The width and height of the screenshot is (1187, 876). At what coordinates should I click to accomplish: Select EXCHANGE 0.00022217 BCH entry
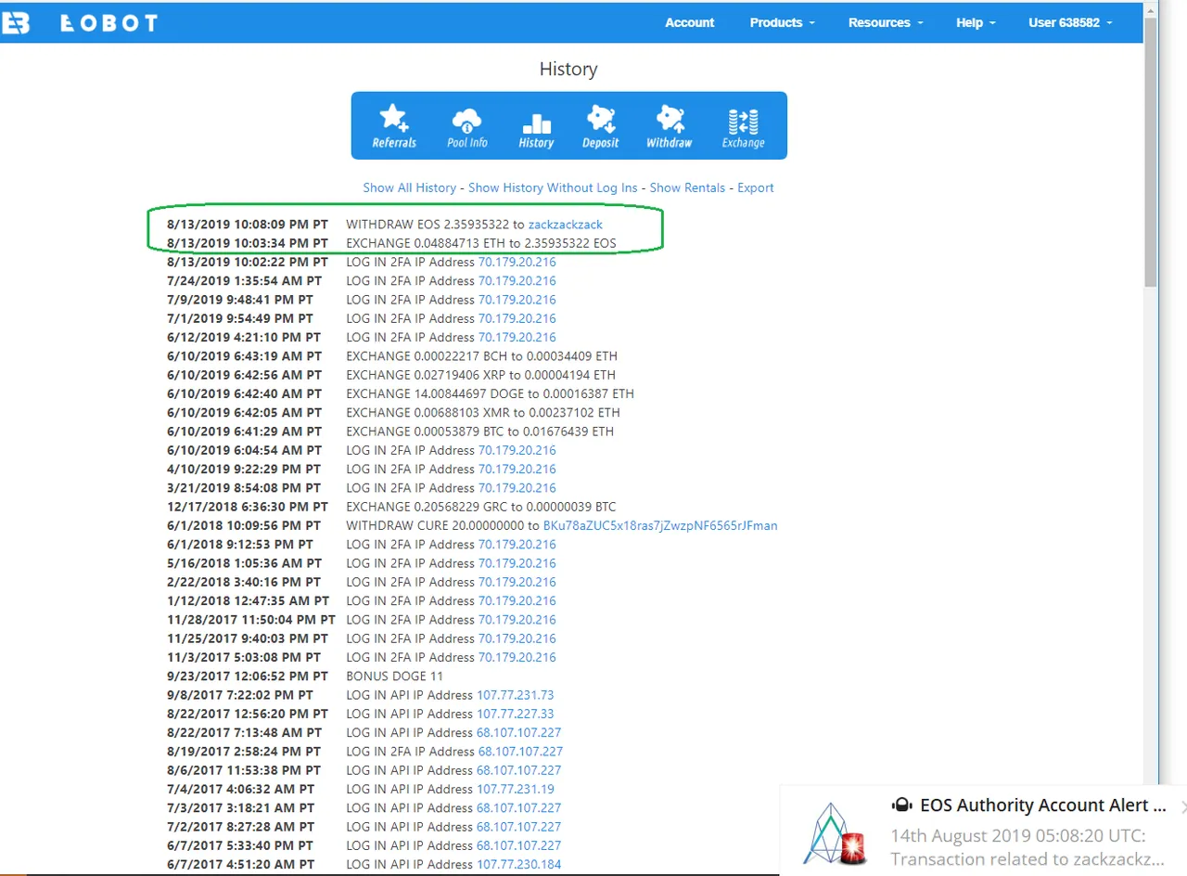pos(481,356)
